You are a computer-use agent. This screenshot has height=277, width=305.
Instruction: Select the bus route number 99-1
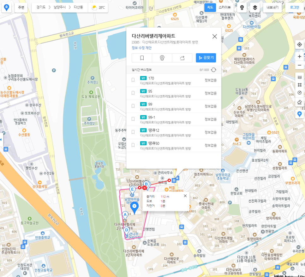point(152,117)
